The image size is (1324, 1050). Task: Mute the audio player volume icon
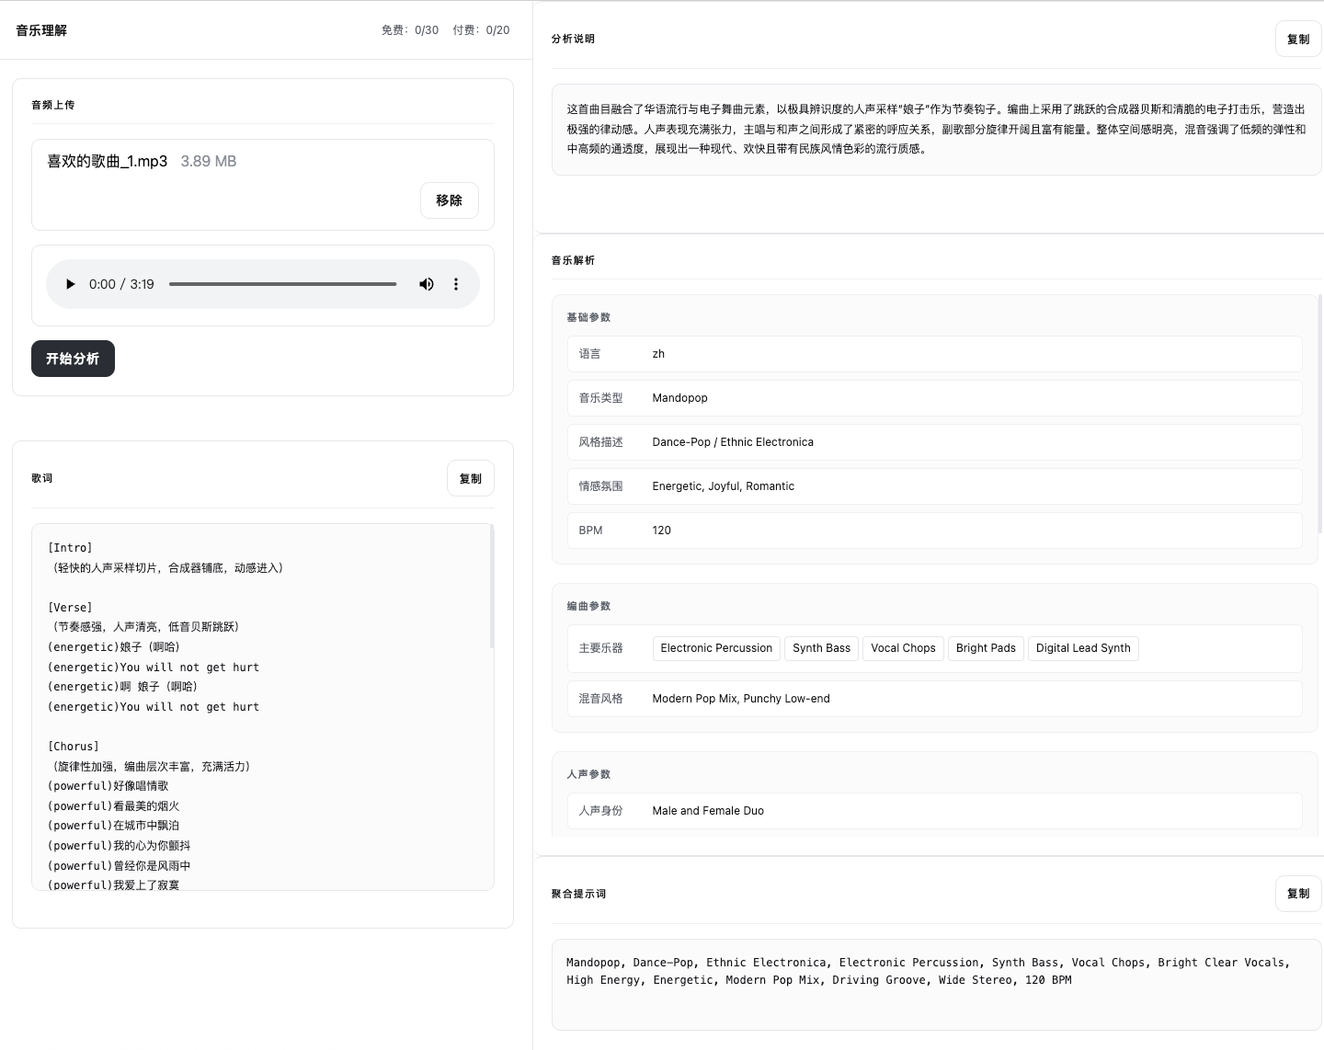click(427, 284)
